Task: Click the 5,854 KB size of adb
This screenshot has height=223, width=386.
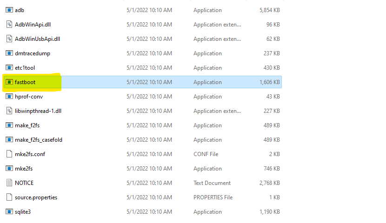Action: (270, 10)
